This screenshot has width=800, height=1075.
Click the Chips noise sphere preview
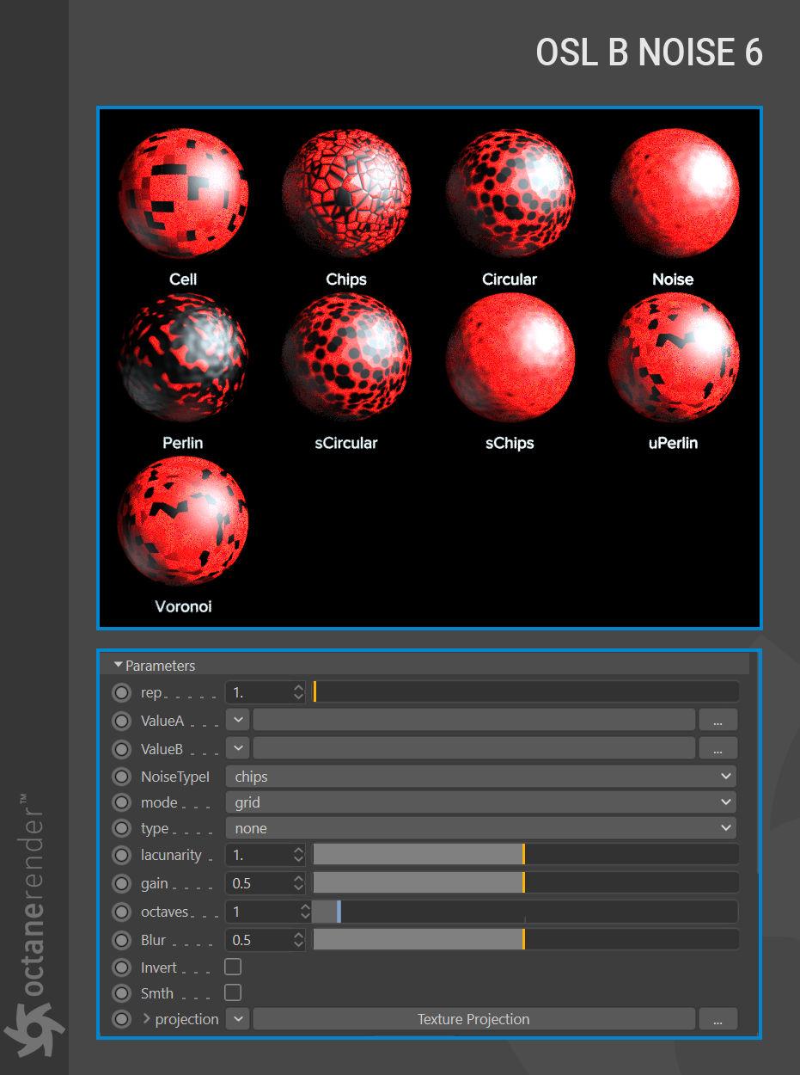click(346, 193)
